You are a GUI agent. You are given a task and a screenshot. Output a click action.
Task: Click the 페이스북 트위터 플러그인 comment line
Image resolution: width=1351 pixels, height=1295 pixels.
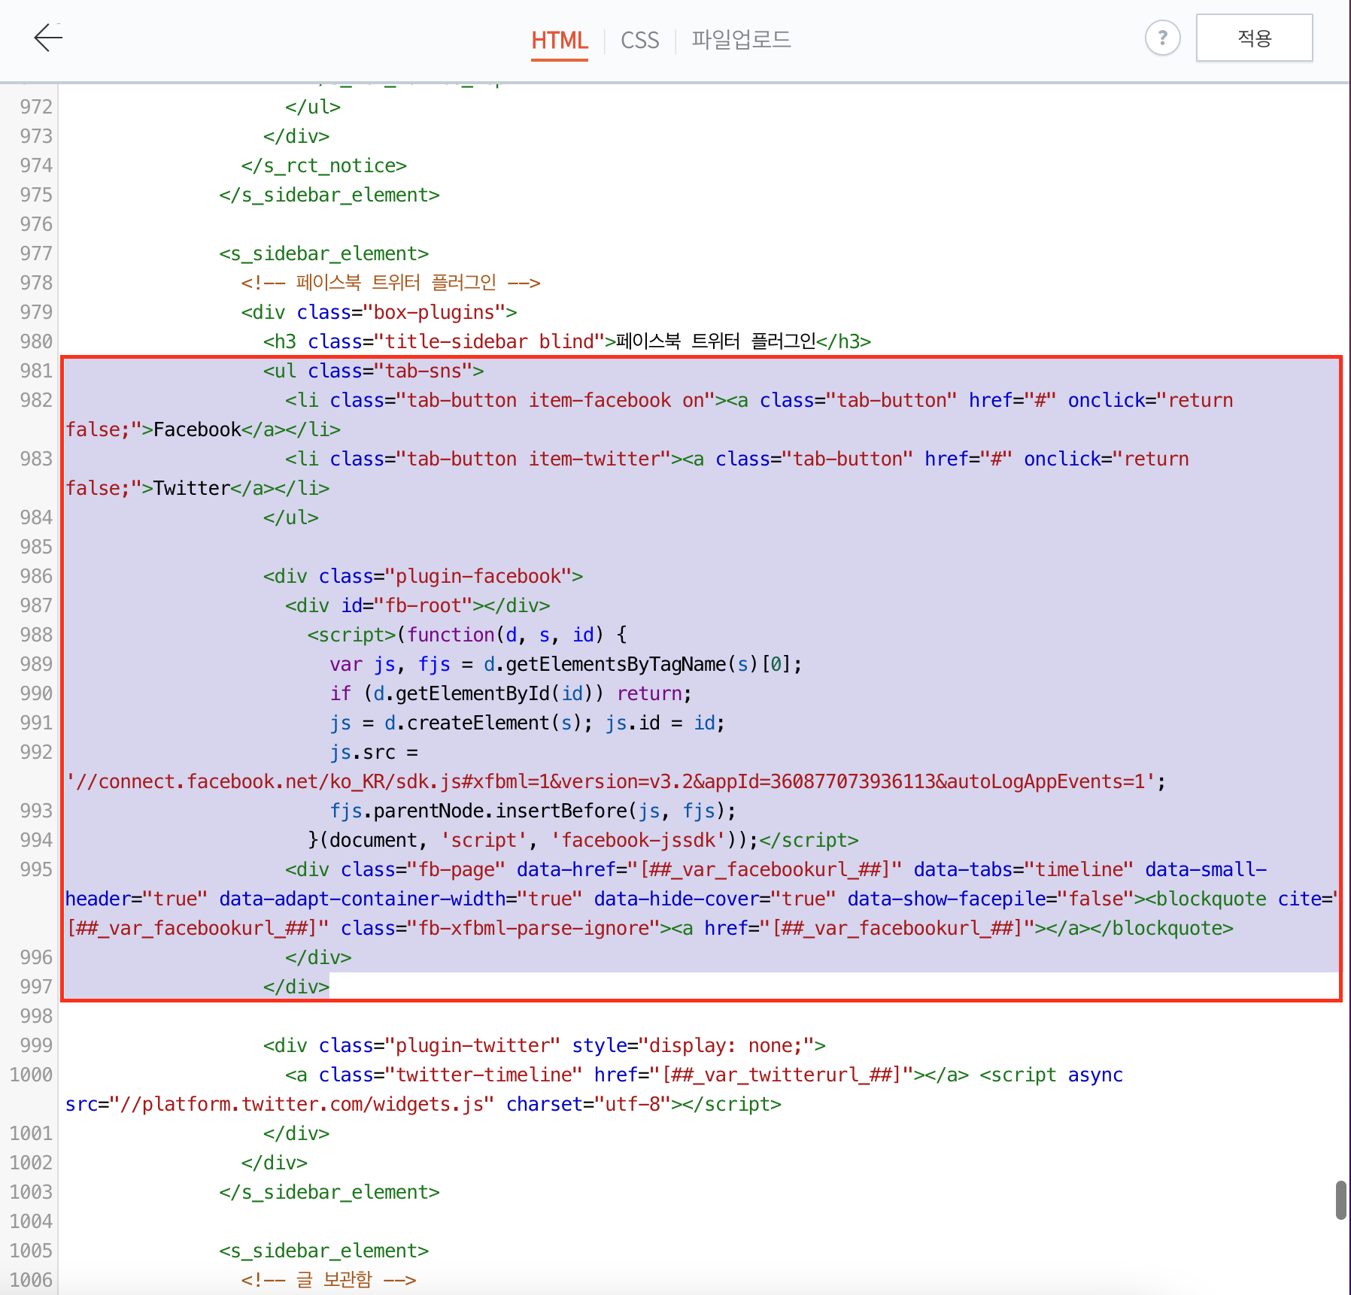tap(390, 283)
